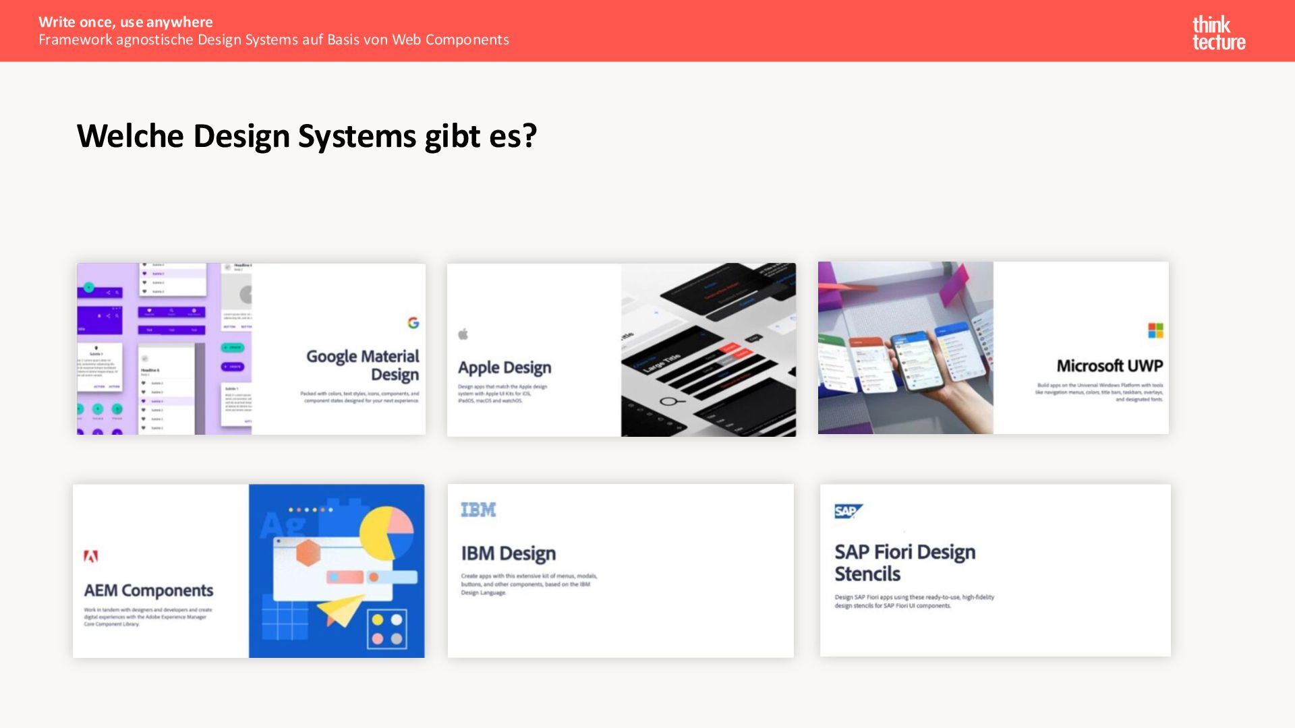
Task: Open the Google Material Design title
Action: [362, 365]
